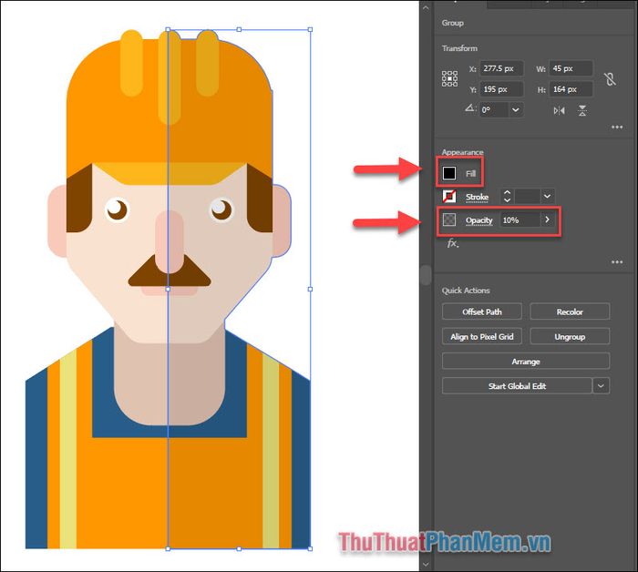This screenshot has height=572, width=638.
Task: Expand the Opacity slider arrow
Action: [x=547, y=220]
